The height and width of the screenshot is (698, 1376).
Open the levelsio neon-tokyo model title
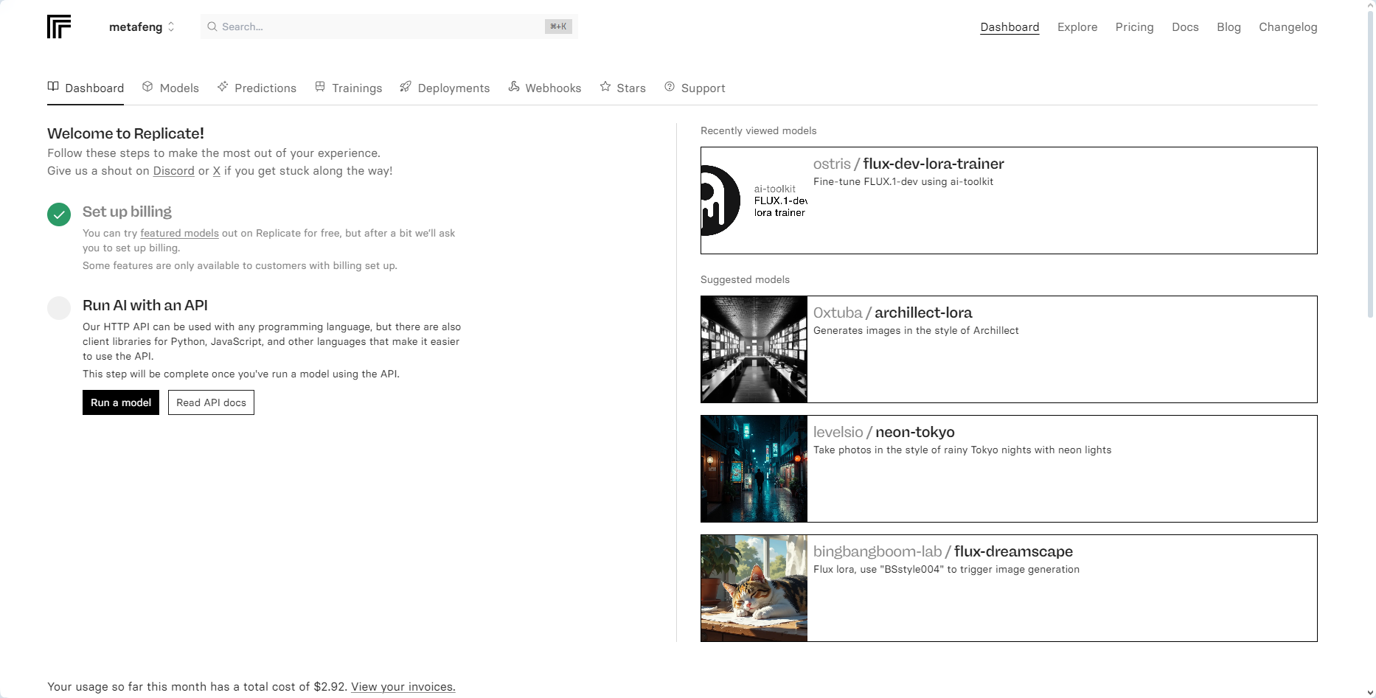883,432
